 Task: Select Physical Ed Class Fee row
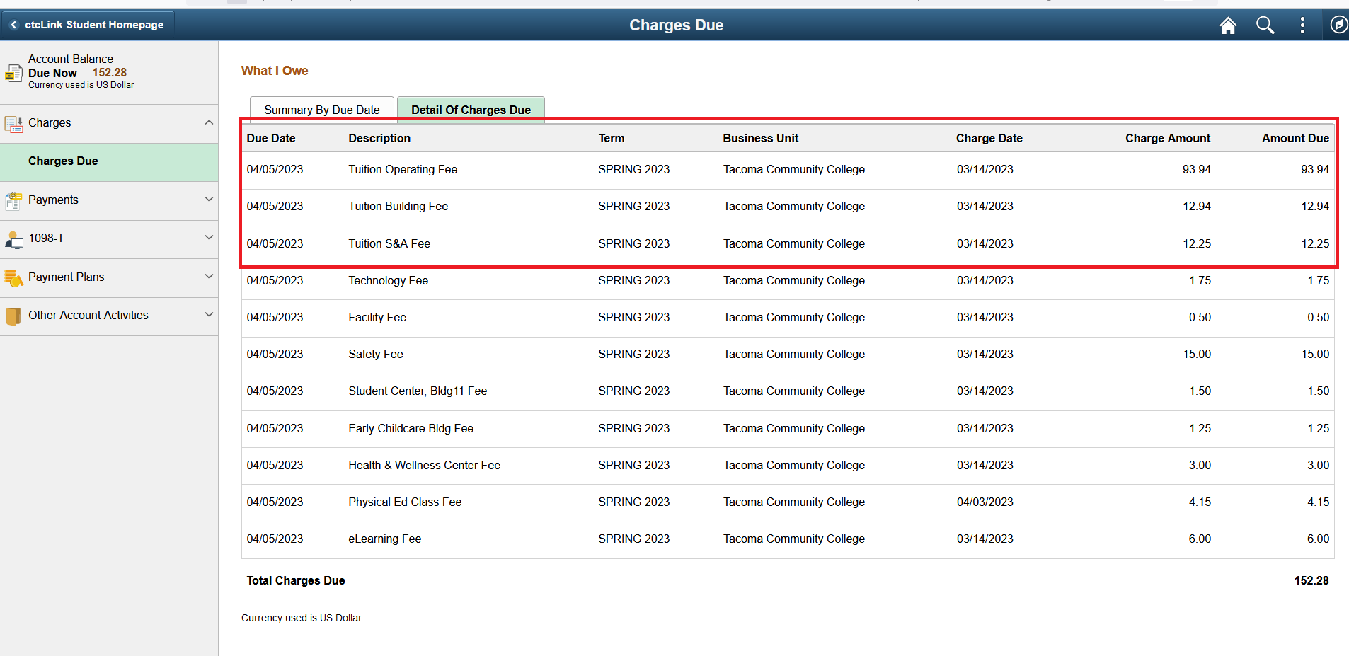pyautogui.click(x=788, y=502)
